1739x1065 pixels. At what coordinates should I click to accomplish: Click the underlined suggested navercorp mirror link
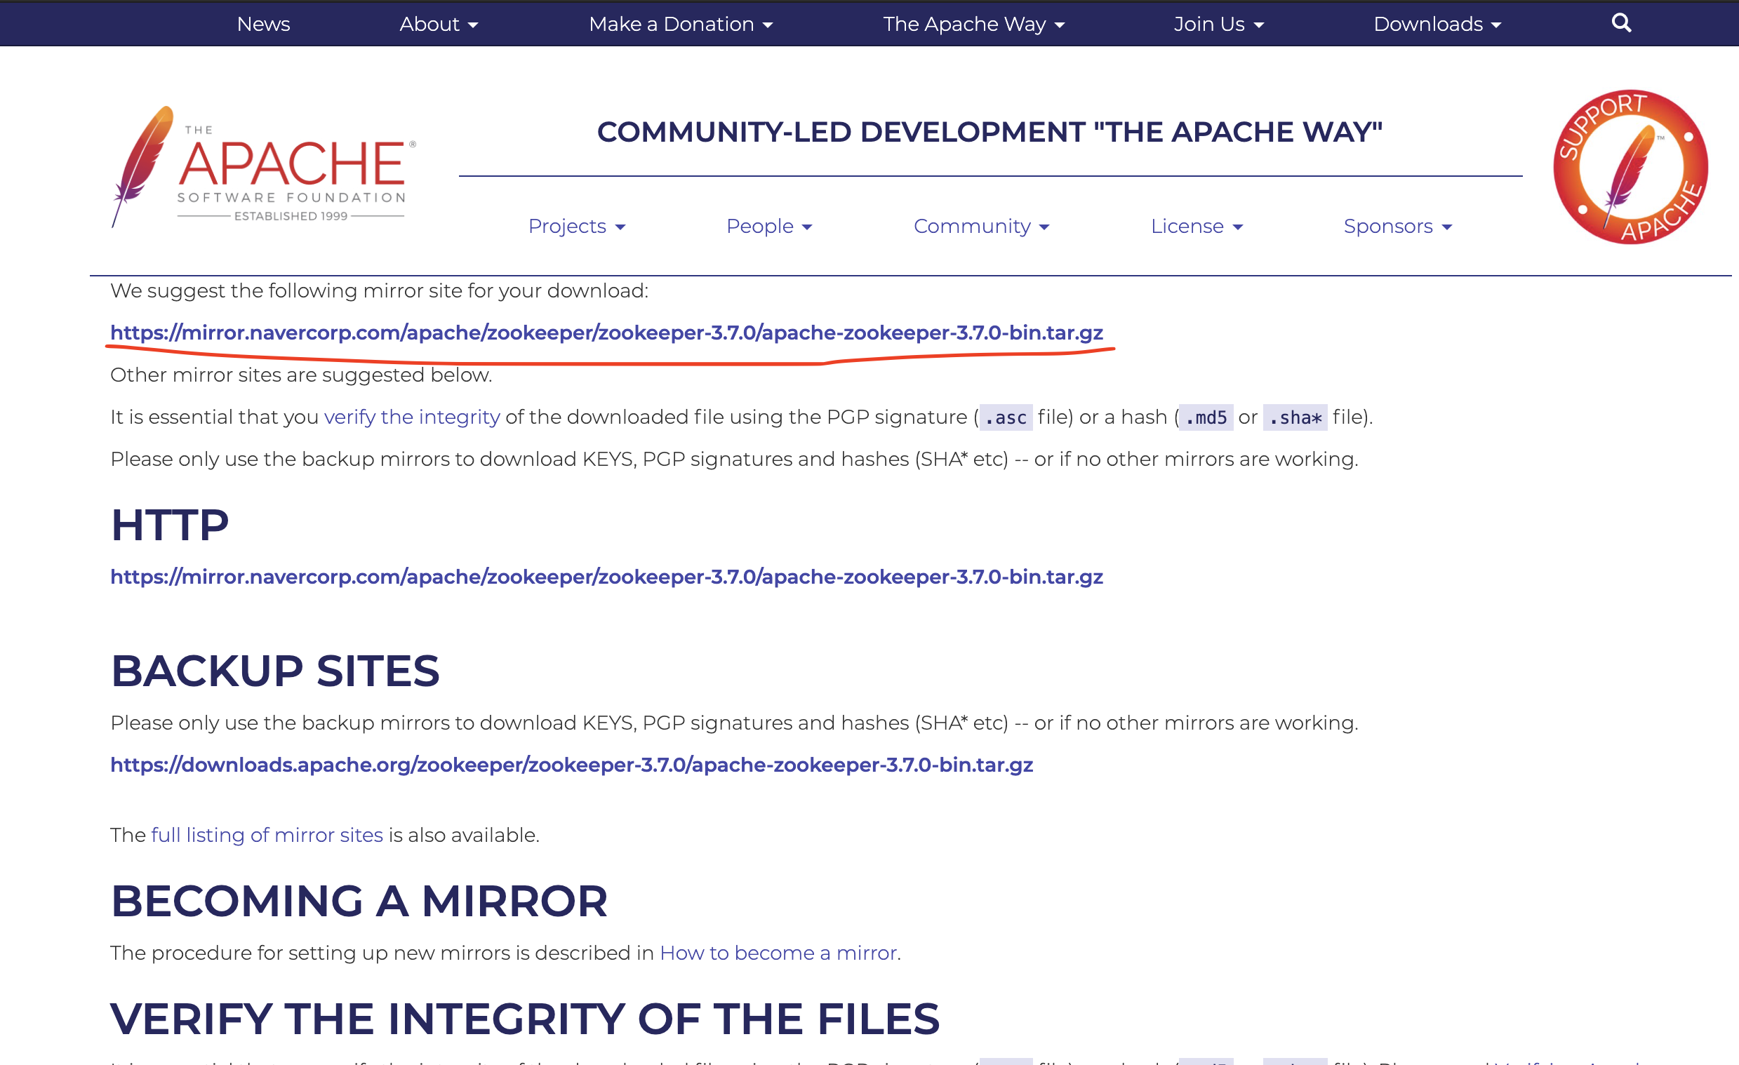click(606, 333)
